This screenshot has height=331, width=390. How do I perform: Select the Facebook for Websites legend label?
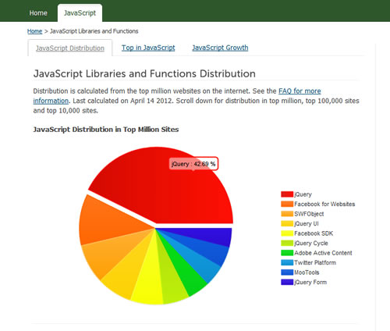tap(324, 204)
